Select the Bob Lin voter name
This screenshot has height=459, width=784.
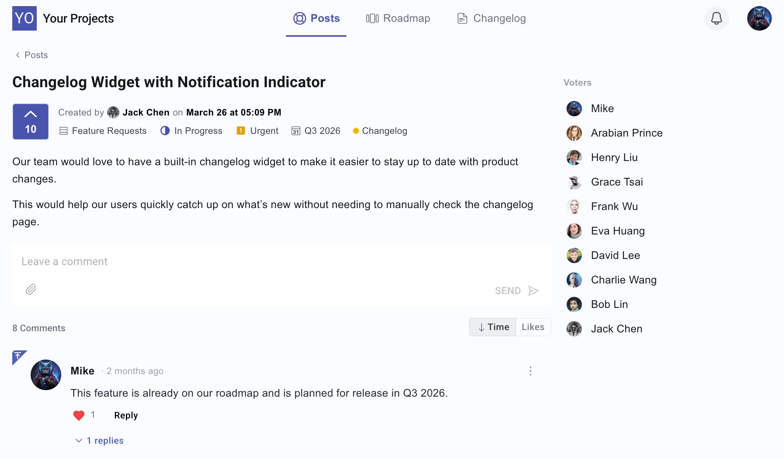click(609, 304)
